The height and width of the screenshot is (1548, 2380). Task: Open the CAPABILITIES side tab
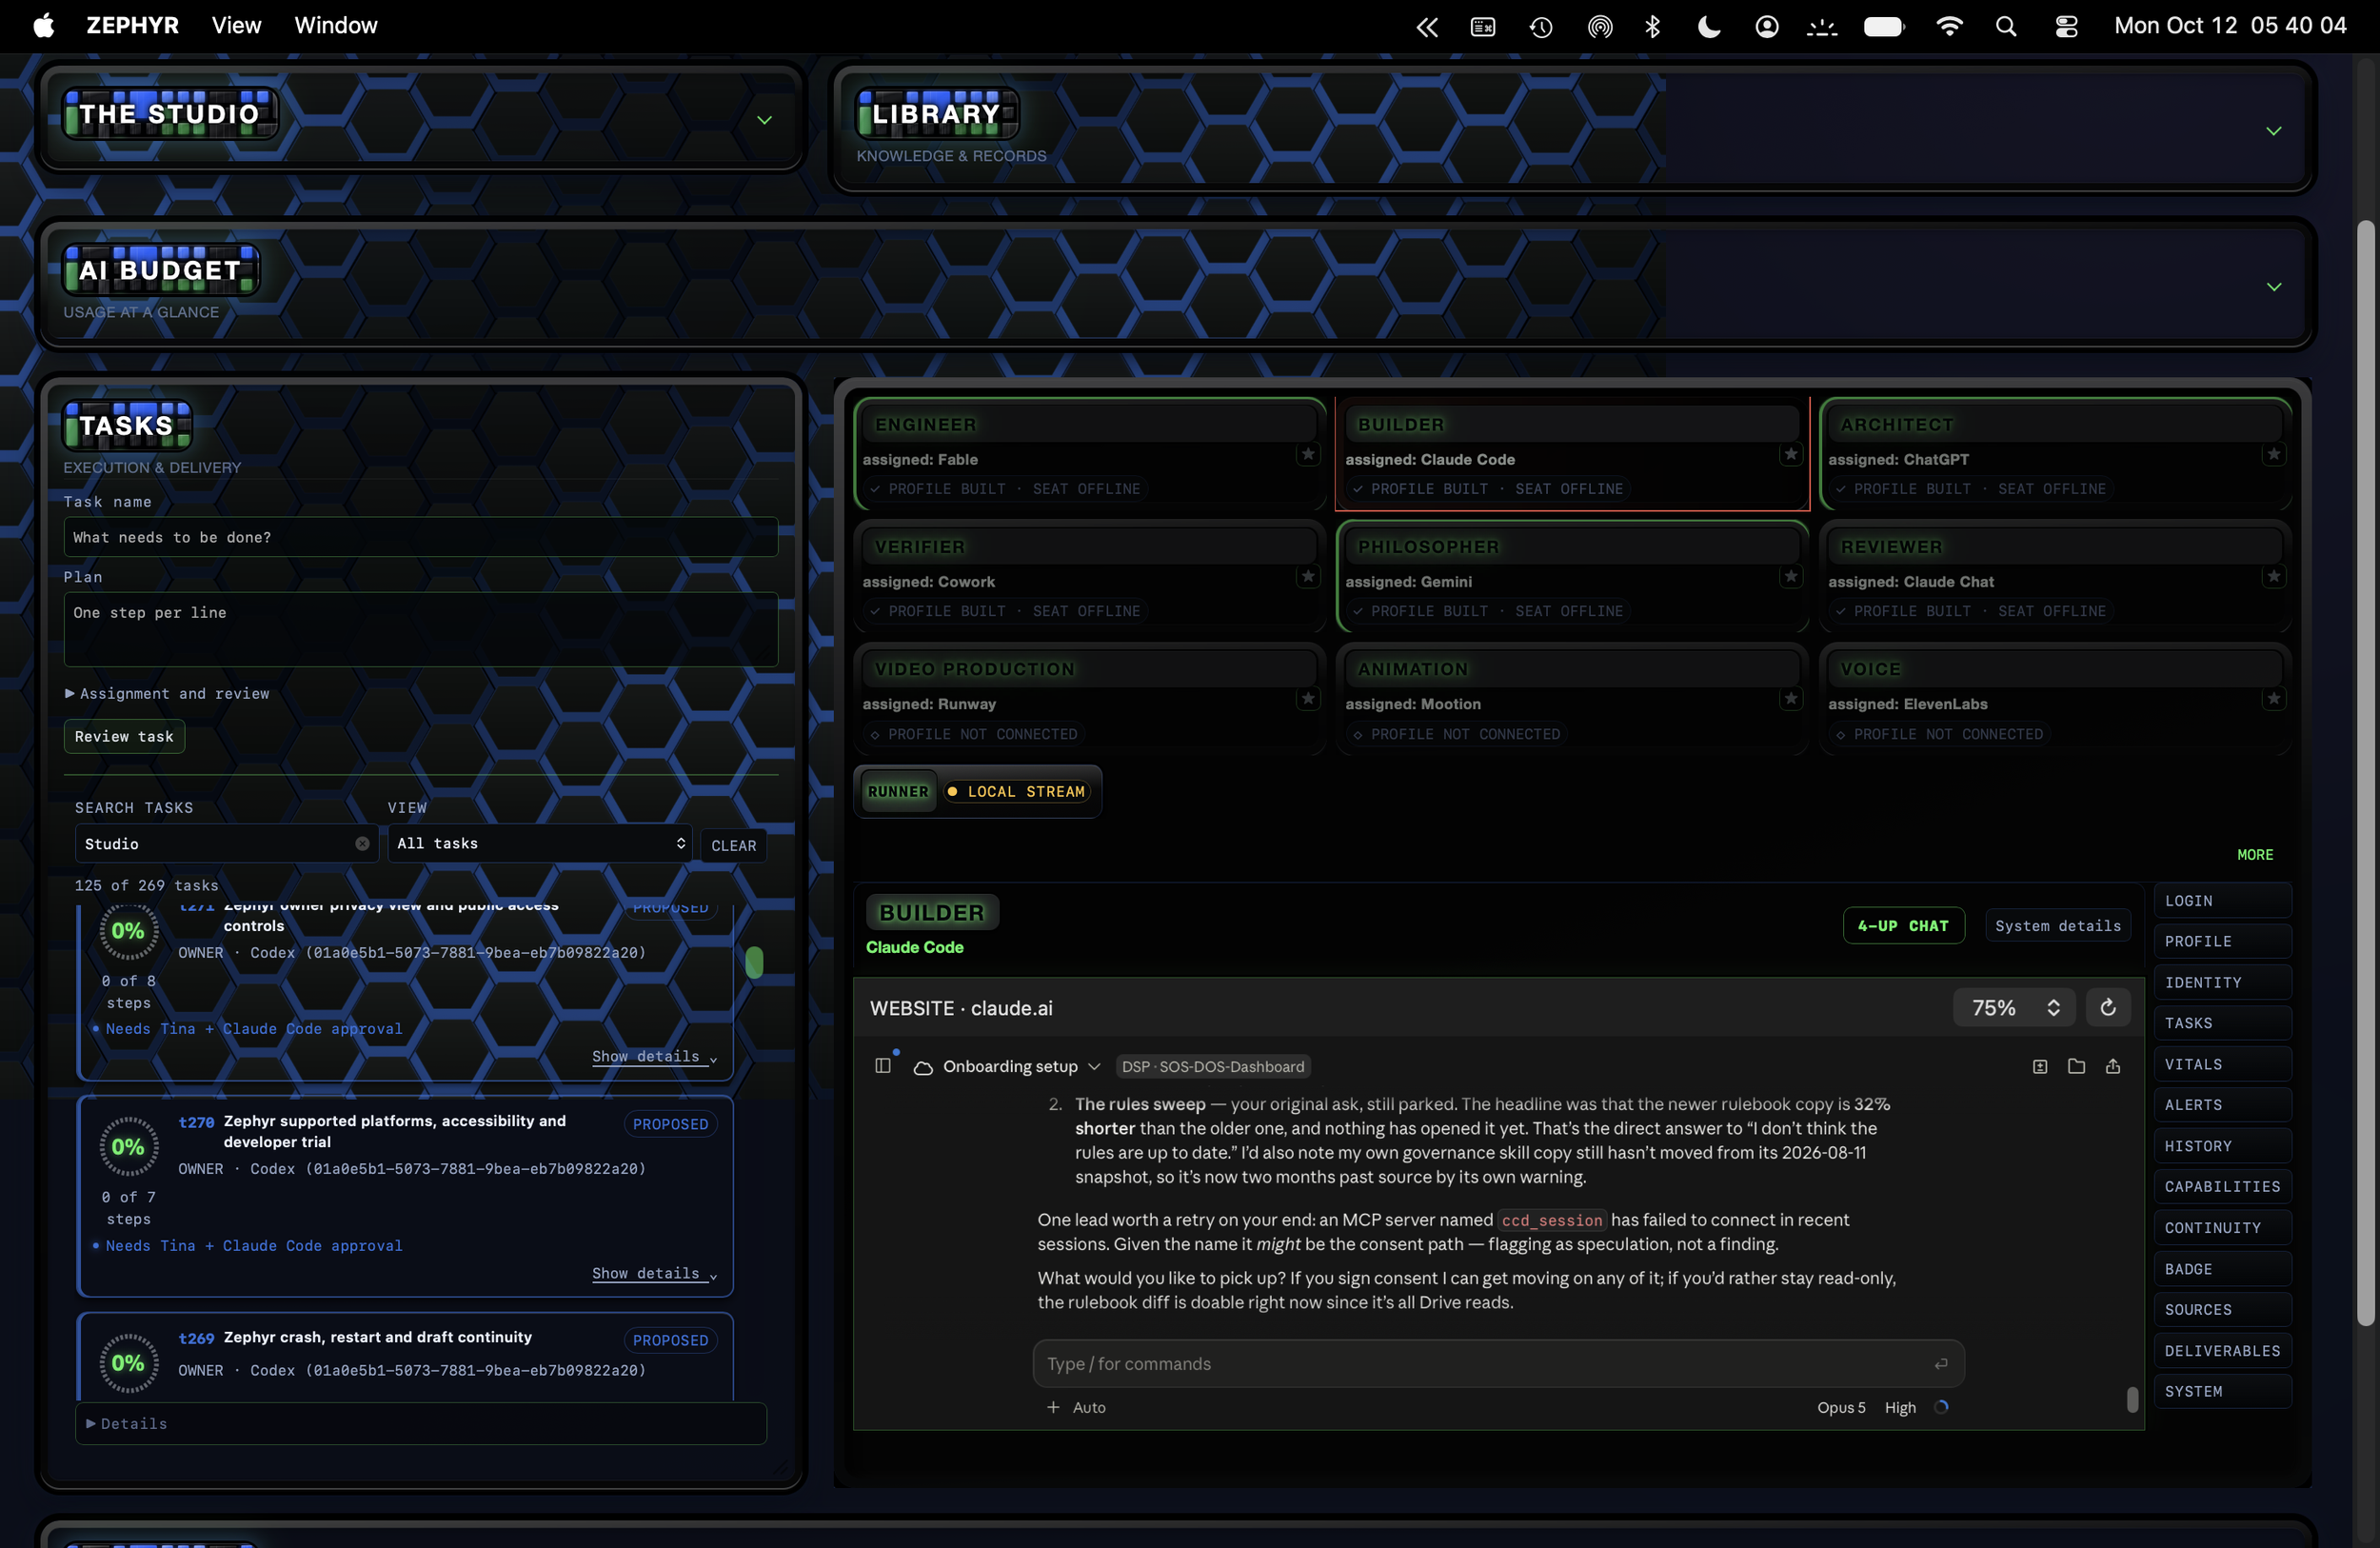tap(2222, 1186)
